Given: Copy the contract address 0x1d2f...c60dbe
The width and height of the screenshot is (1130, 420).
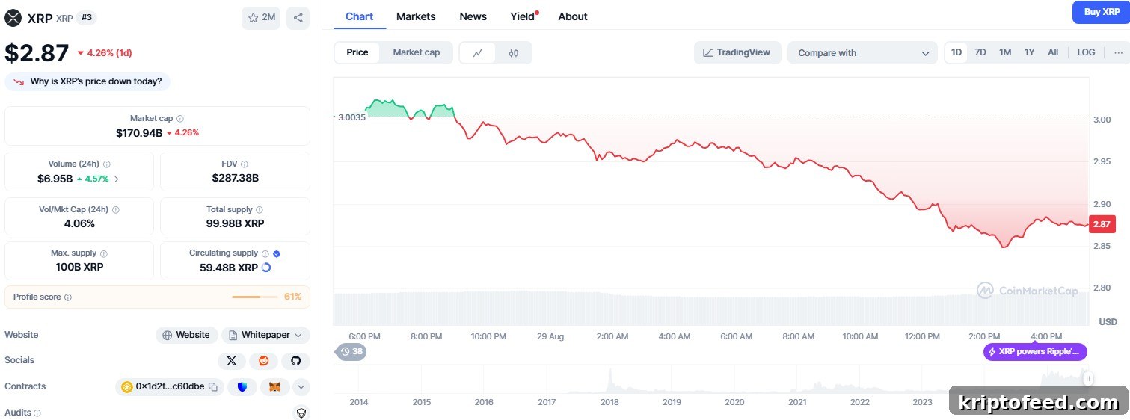Looking at the screenshot, I should [x=213, y=387].
